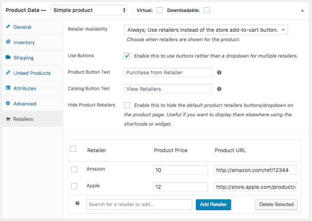Uncheck the Use Buttons checkbox
Viewport: 312px width, 221px height.
pos(127,56)
